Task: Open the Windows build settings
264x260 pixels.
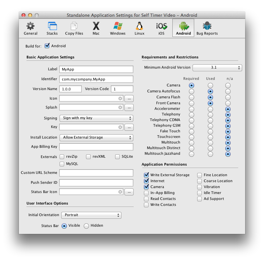Action: pyautogui.click(x=118, y=28)
